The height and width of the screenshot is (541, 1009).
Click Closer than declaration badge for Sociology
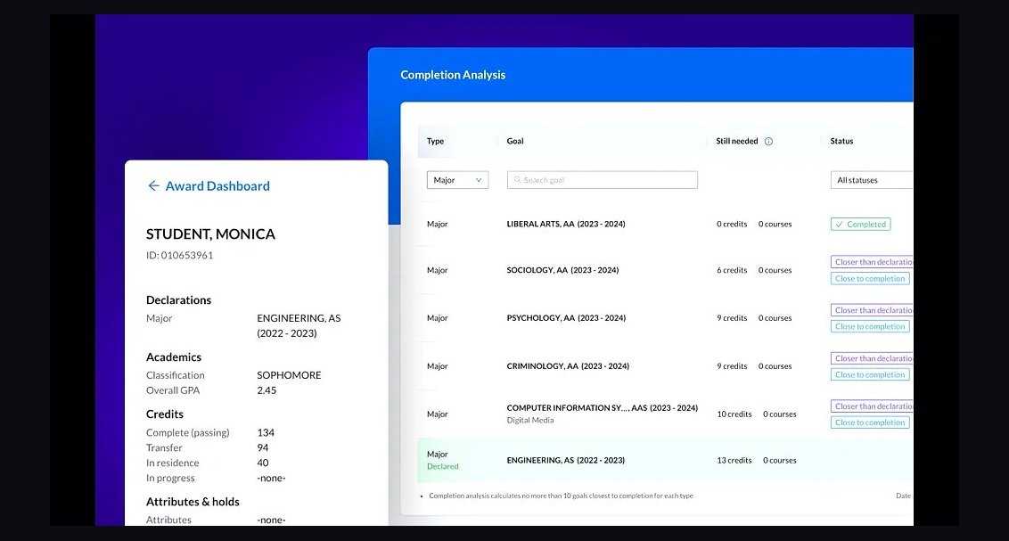872,262
